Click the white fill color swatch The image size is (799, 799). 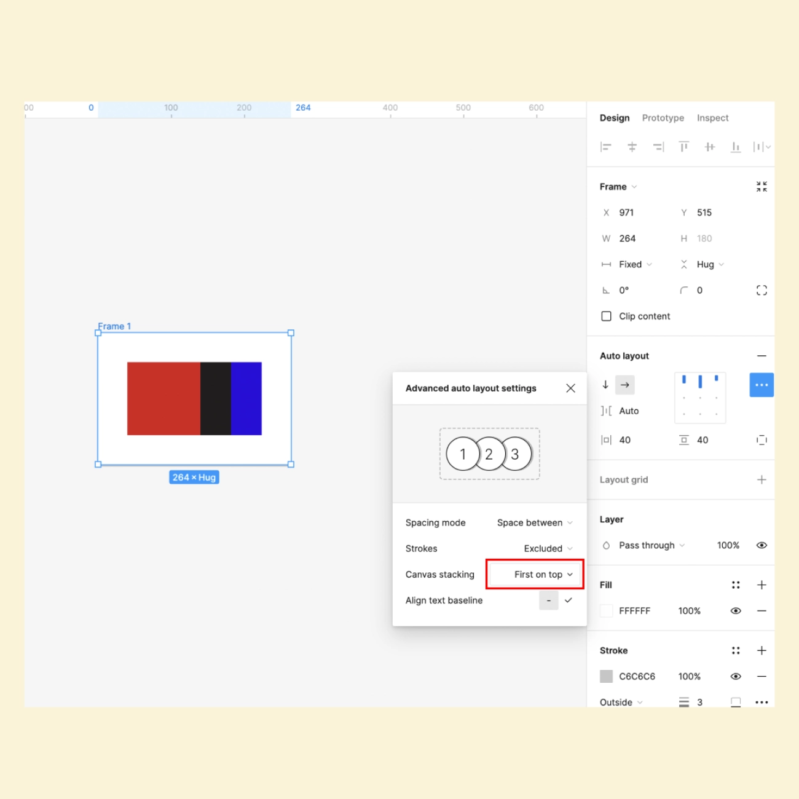[x=606, y=611]
